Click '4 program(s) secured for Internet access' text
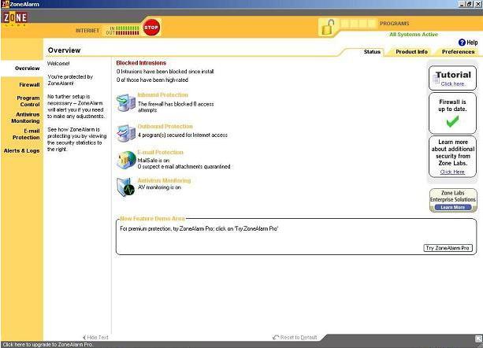This screenshot has height=348, width=483. pos(182,135)
